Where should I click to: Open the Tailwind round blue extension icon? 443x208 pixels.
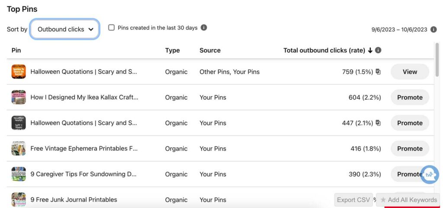(x=430, y=174)
